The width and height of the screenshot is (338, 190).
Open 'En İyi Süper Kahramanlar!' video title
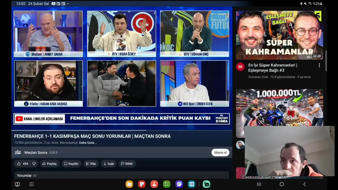273,68
